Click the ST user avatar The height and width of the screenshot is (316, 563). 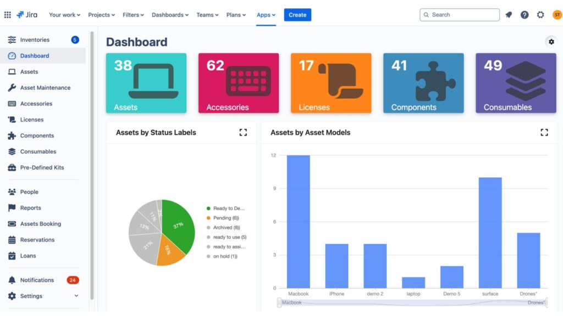556,15
